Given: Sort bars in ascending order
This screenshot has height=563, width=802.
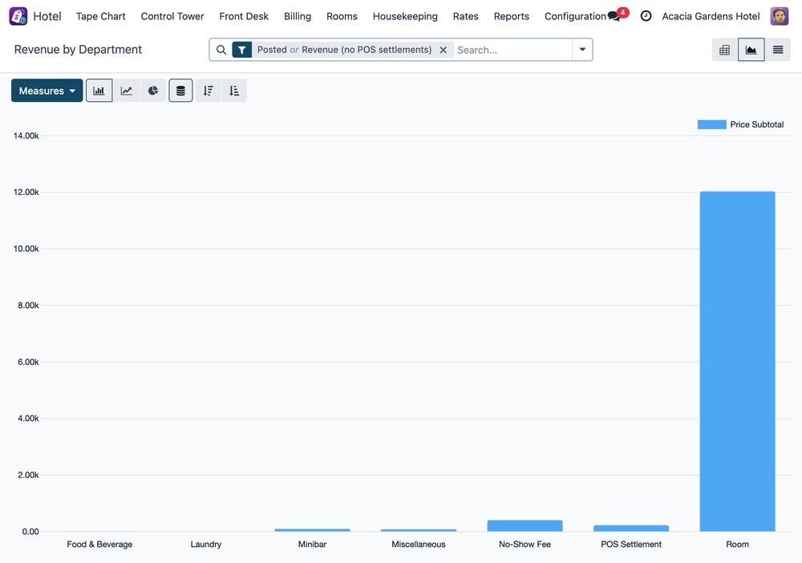Looking at the screenshot, I should [x=234, y=91].
